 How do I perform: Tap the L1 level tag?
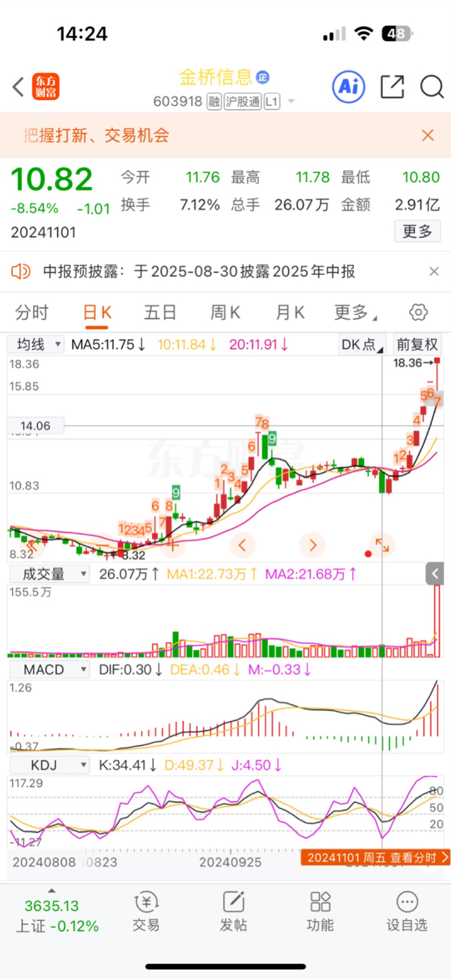(271, 102)
